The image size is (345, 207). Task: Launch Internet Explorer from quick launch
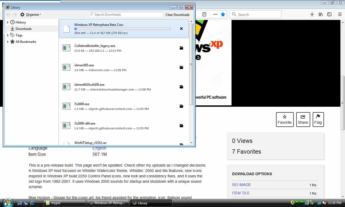pyautogui.click(x=32, y=203)
